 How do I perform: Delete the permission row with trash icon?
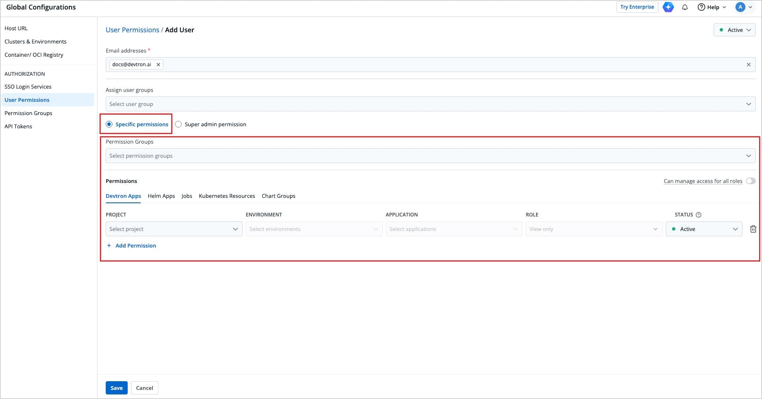point(753,229)
